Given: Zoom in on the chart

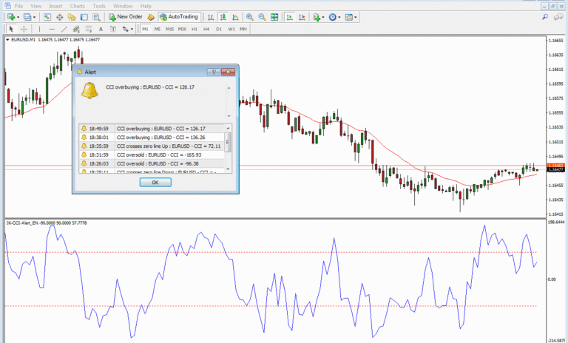Looking at the screenshot, I should (249, 17).
